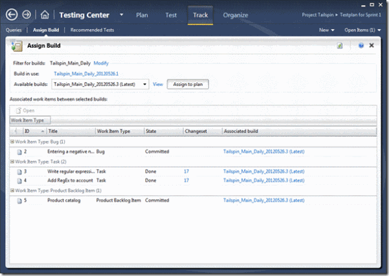Open the Recommended Tests tab

pyautogui.click(x=93, y=30)
